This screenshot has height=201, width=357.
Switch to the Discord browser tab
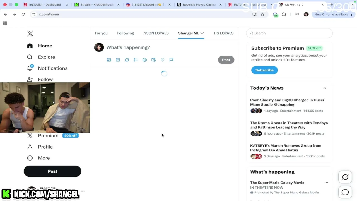[148, 4]
